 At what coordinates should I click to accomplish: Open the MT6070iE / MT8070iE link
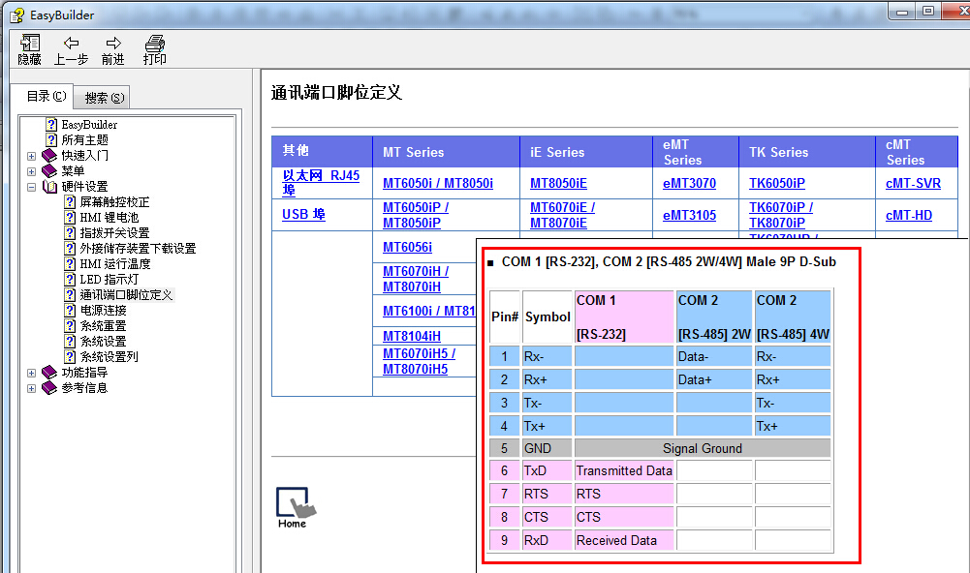tap(562, 215)
